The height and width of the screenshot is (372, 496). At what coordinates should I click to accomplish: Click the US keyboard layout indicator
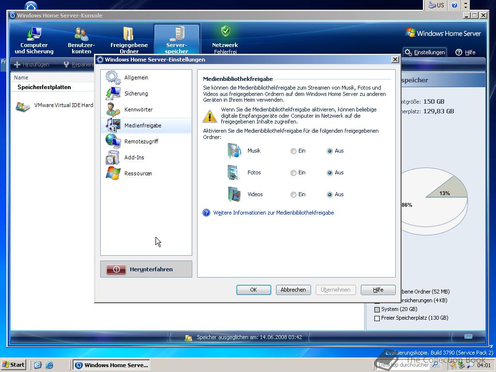pos(436,5)
